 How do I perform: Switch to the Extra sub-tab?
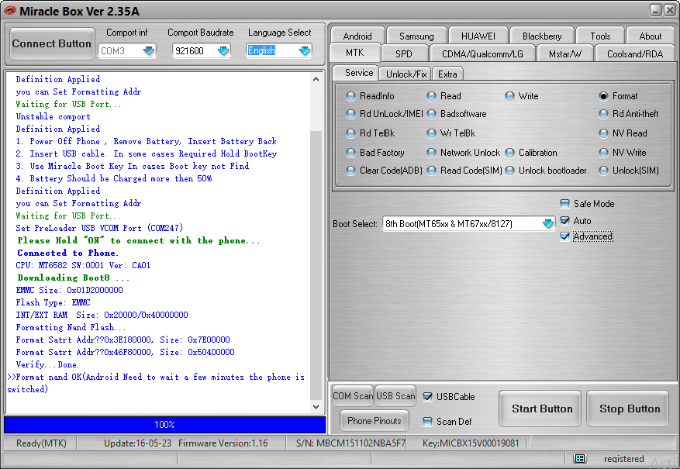point(447,74)
